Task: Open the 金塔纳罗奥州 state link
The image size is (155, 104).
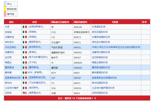Action: [x=36, y=27]
